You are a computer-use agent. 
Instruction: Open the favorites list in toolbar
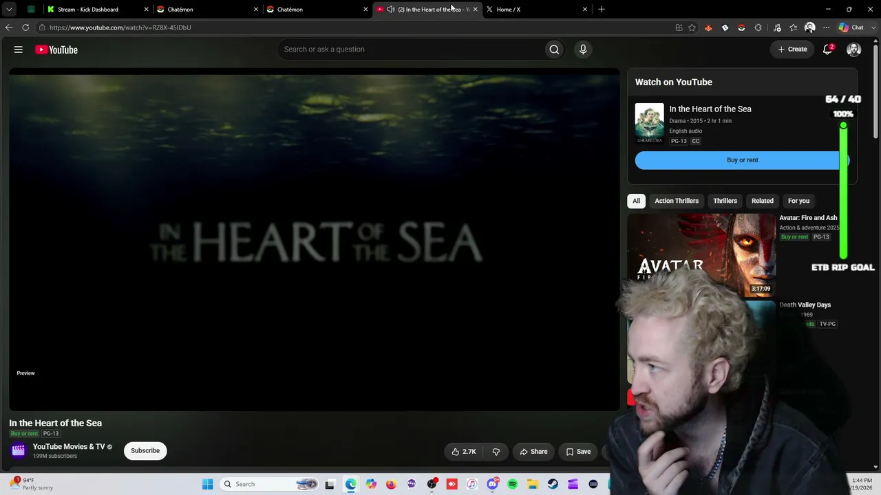coord(794,27)
